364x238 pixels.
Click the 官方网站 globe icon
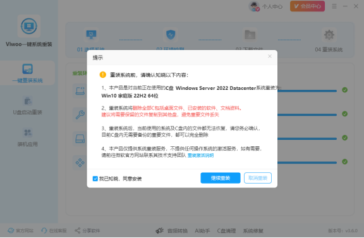11,230
